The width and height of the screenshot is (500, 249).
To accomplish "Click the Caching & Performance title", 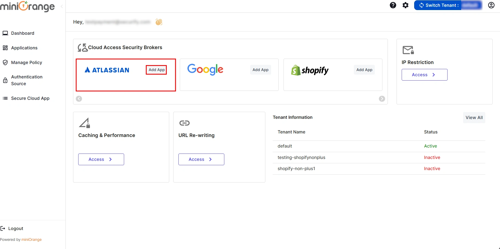I will point(107,135).
